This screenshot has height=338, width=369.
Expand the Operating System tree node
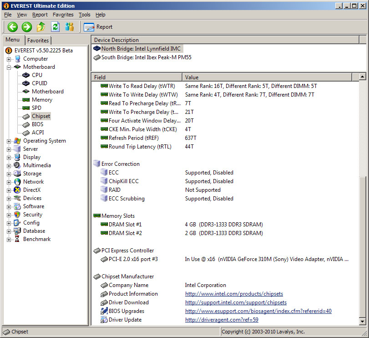point(9,141)
